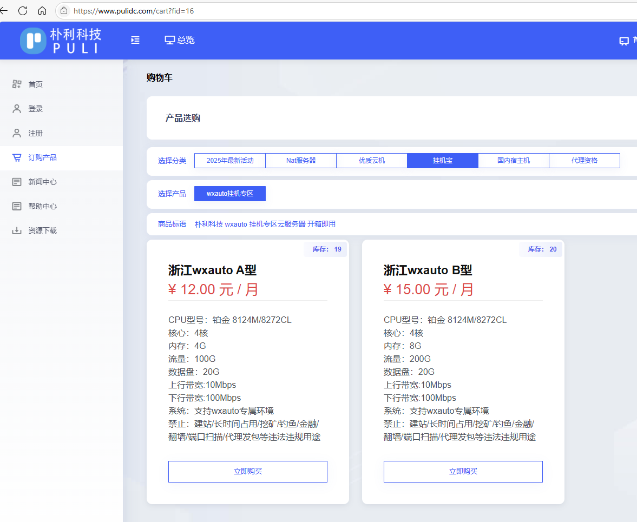Viewport: 637px width, 522px height.
Task: Click 选择分类 label
Action: tap(172, 161)
